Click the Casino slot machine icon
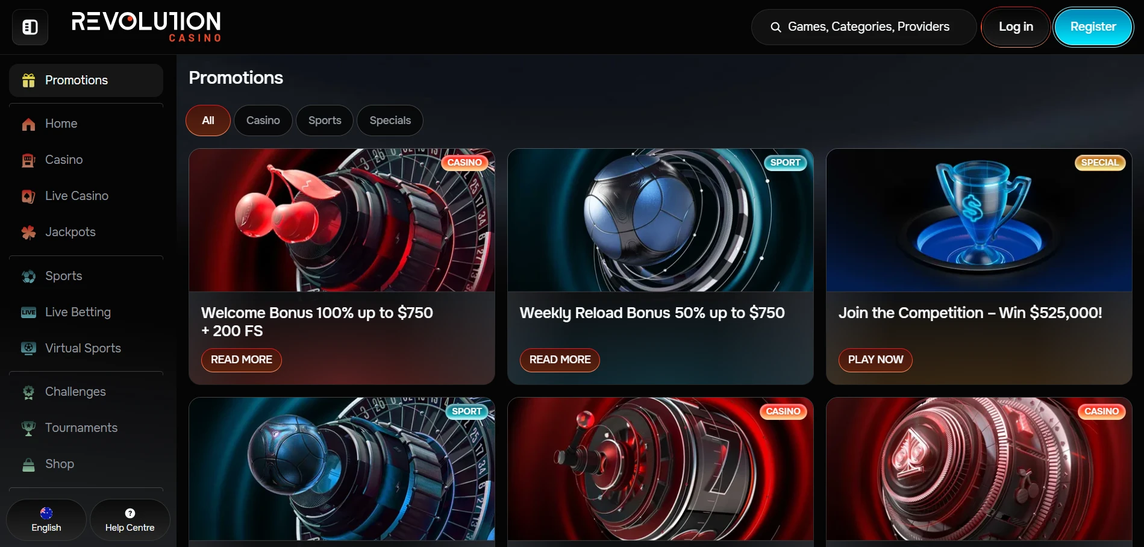Screen dimensions: 1144x547 28,160
